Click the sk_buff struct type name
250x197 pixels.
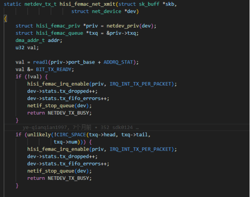pyautogui.click(x=149, y=4)
